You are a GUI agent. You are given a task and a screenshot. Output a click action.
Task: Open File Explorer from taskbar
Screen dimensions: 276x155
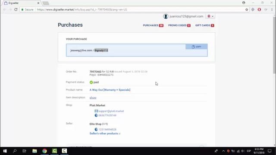[34, 151]
